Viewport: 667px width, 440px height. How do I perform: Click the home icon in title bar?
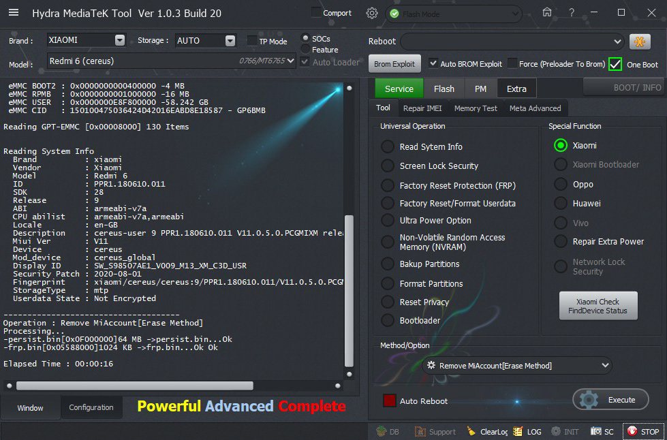pyautogui.click(x=547, y=13)
